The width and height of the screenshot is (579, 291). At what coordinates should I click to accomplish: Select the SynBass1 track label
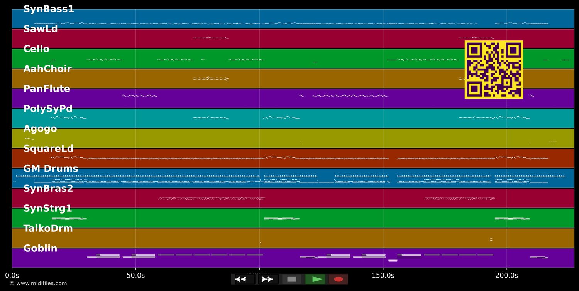tap(49, 9)
